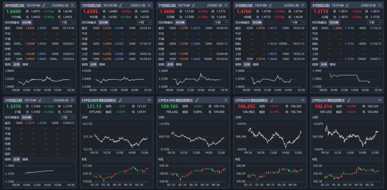Image resolution: width=387 pixels, height=190 pixels.
Task: Close the 7Y国债活跃 panel
Action: (226, 5)
